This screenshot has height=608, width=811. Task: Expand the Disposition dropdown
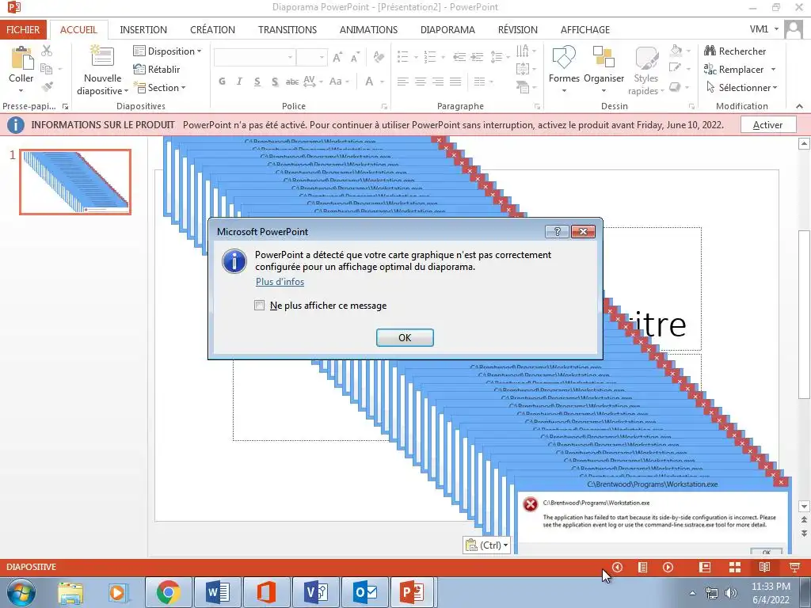tap(167, 51)
